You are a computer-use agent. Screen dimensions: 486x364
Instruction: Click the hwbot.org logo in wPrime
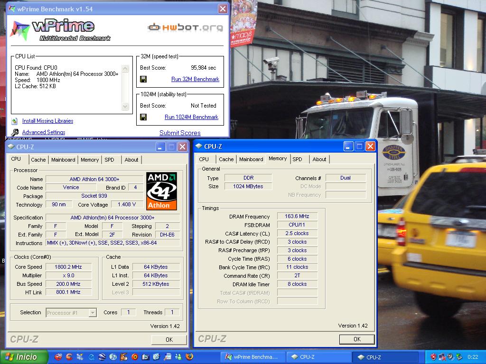click(x=186, y=27)
